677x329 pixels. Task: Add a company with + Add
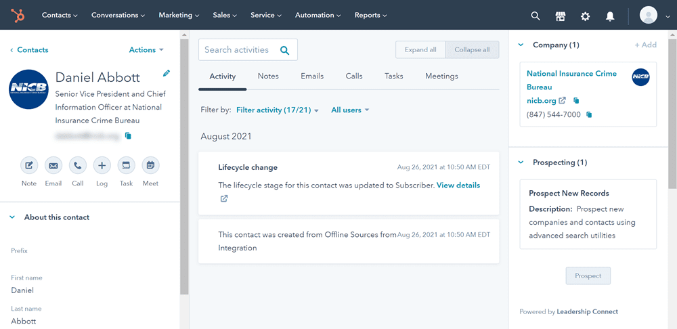click(x=645, y=45)
